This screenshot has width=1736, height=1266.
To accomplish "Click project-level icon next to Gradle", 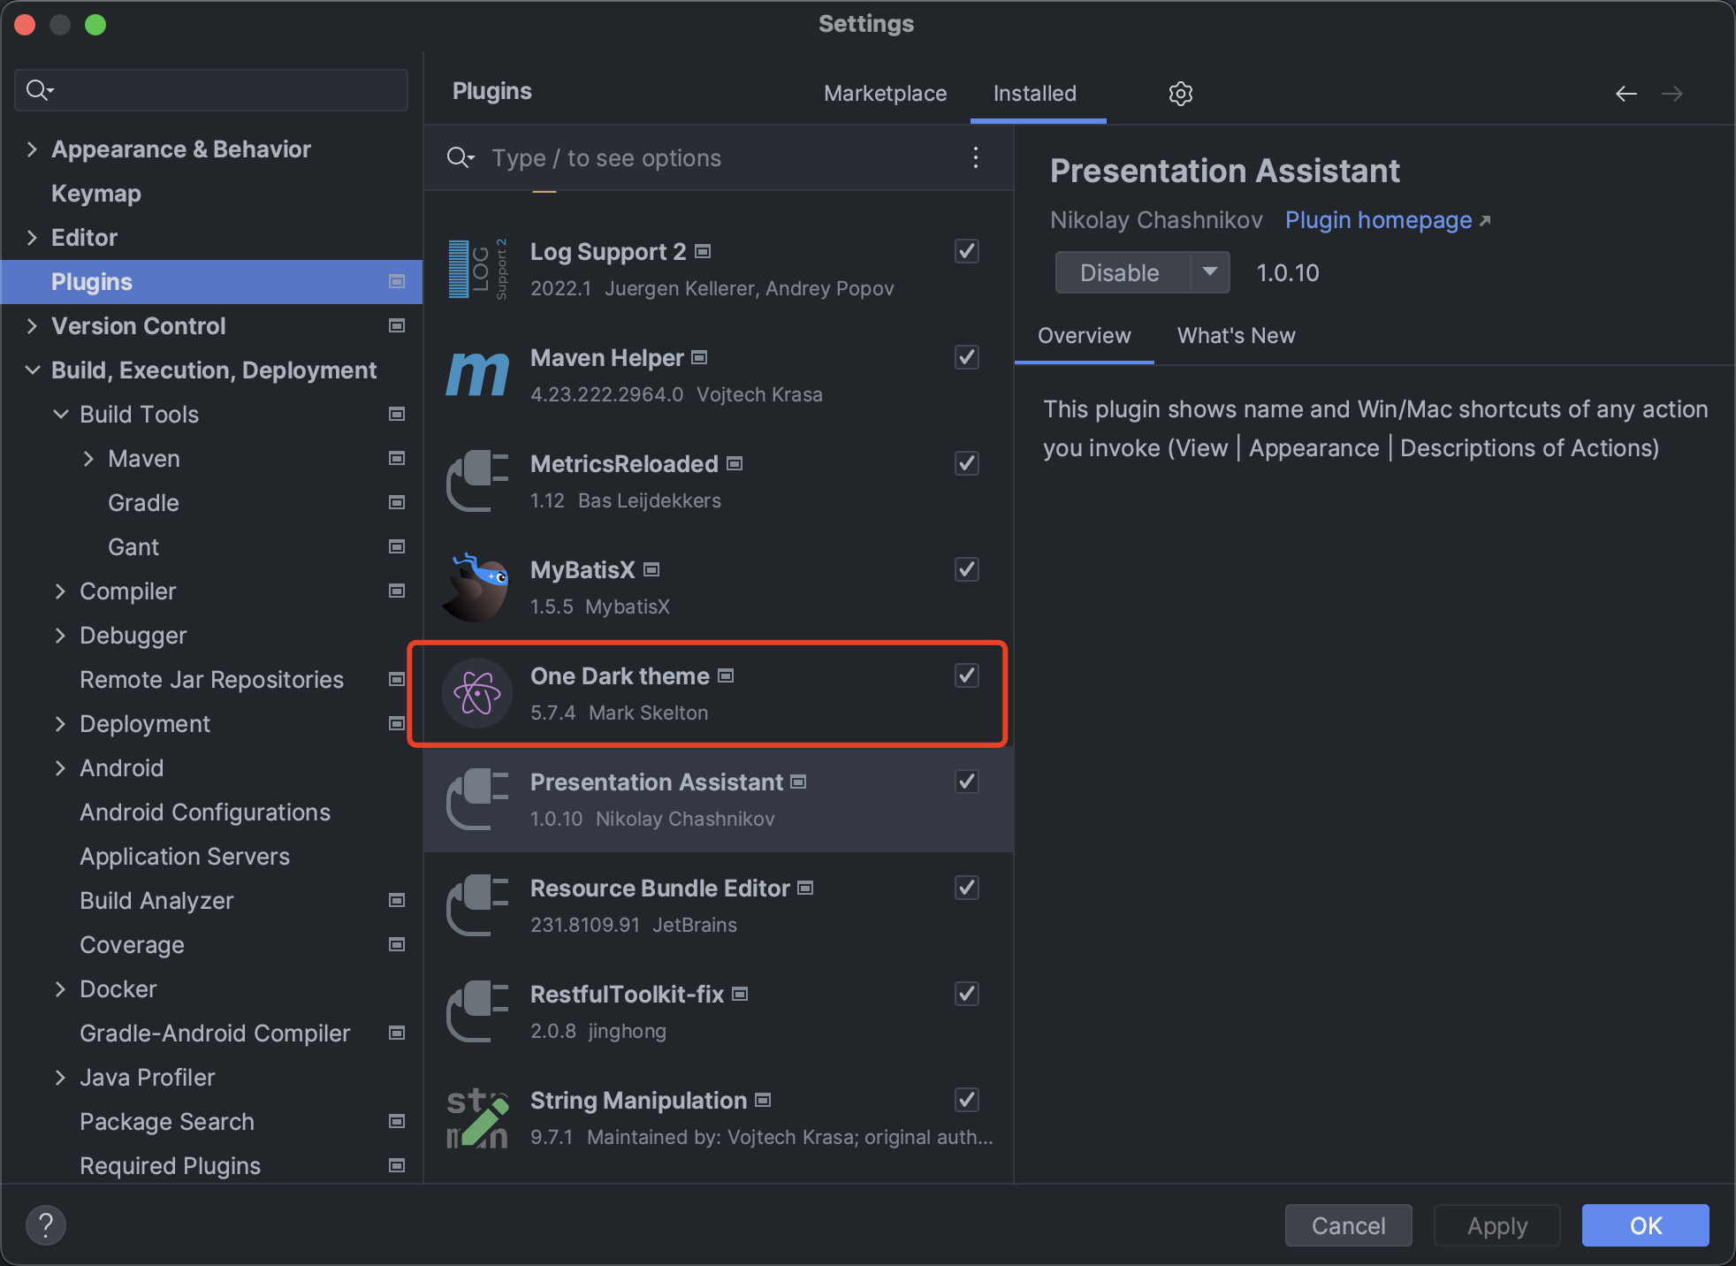I will click(x=397, y=502).
